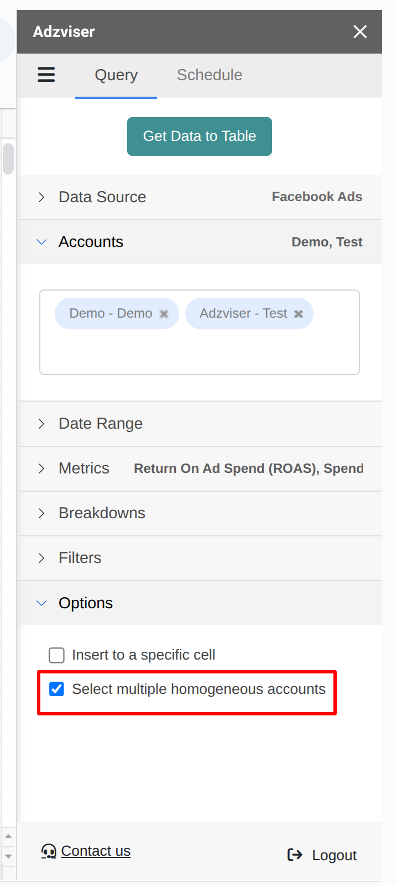The height and width of the screenshot is (885, 397).
Task: Collapse the Options section
Action: click(200, 603)
